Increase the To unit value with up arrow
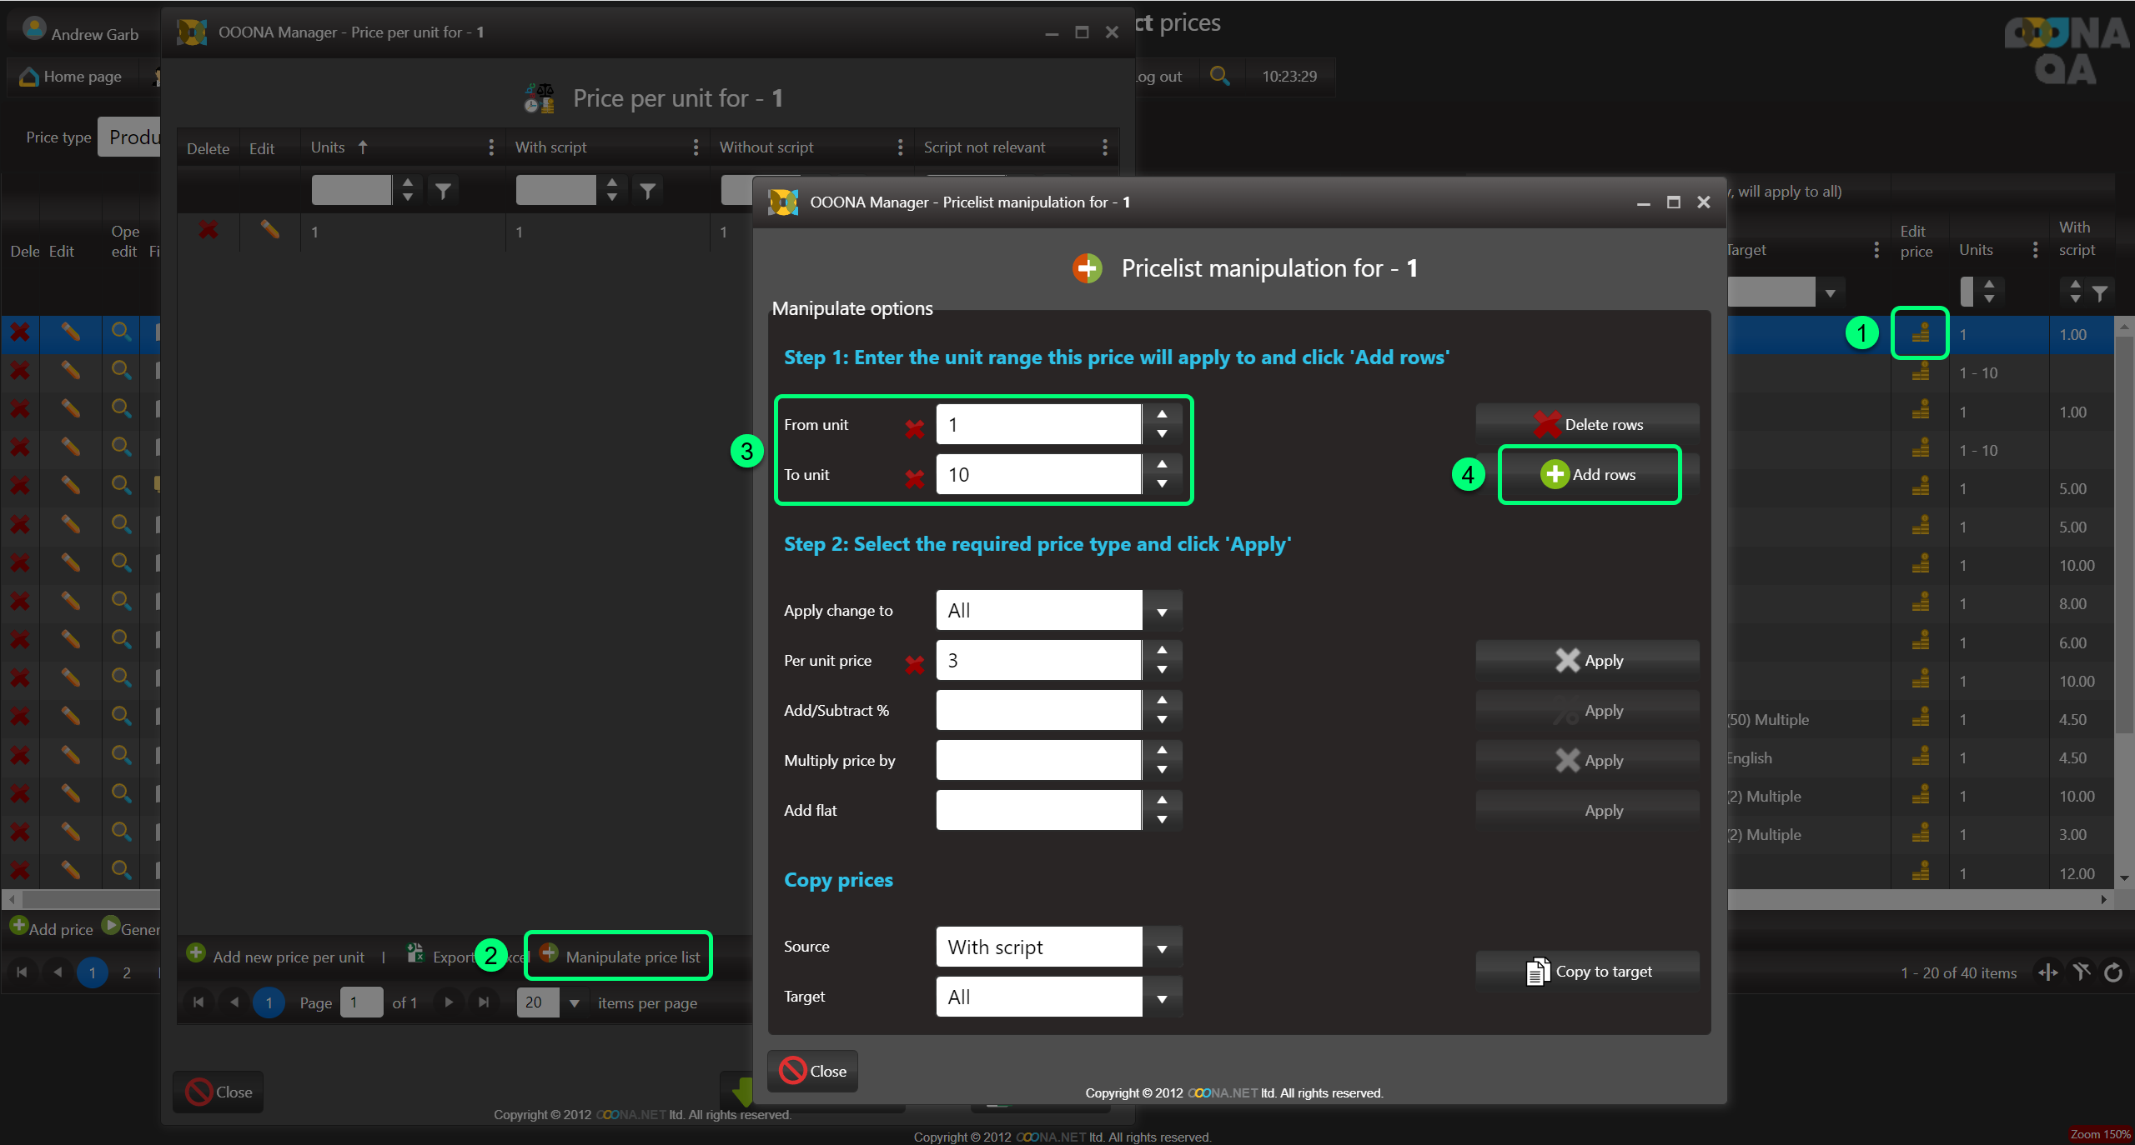The image size is (2135, 1145). point(1162,464)
